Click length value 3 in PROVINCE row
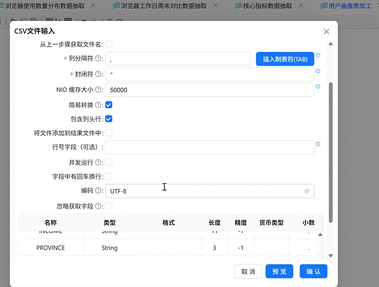Image resolution: width=379 pixels, height=287 pixels. [x=215, y=248]
